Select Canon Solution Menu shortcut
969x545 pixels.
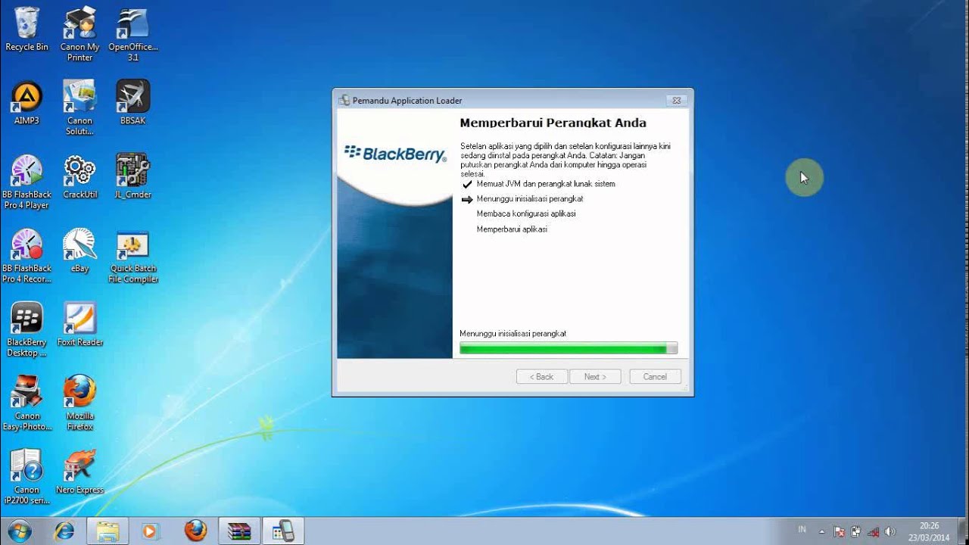click(x=79, y=108)
